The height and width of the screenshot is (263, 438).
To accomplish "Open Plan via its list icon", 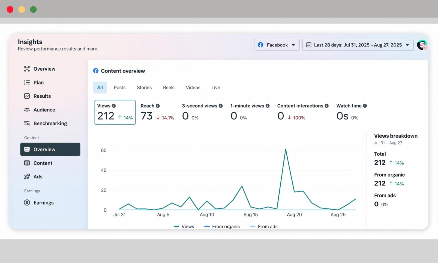I will pos(27,82).
